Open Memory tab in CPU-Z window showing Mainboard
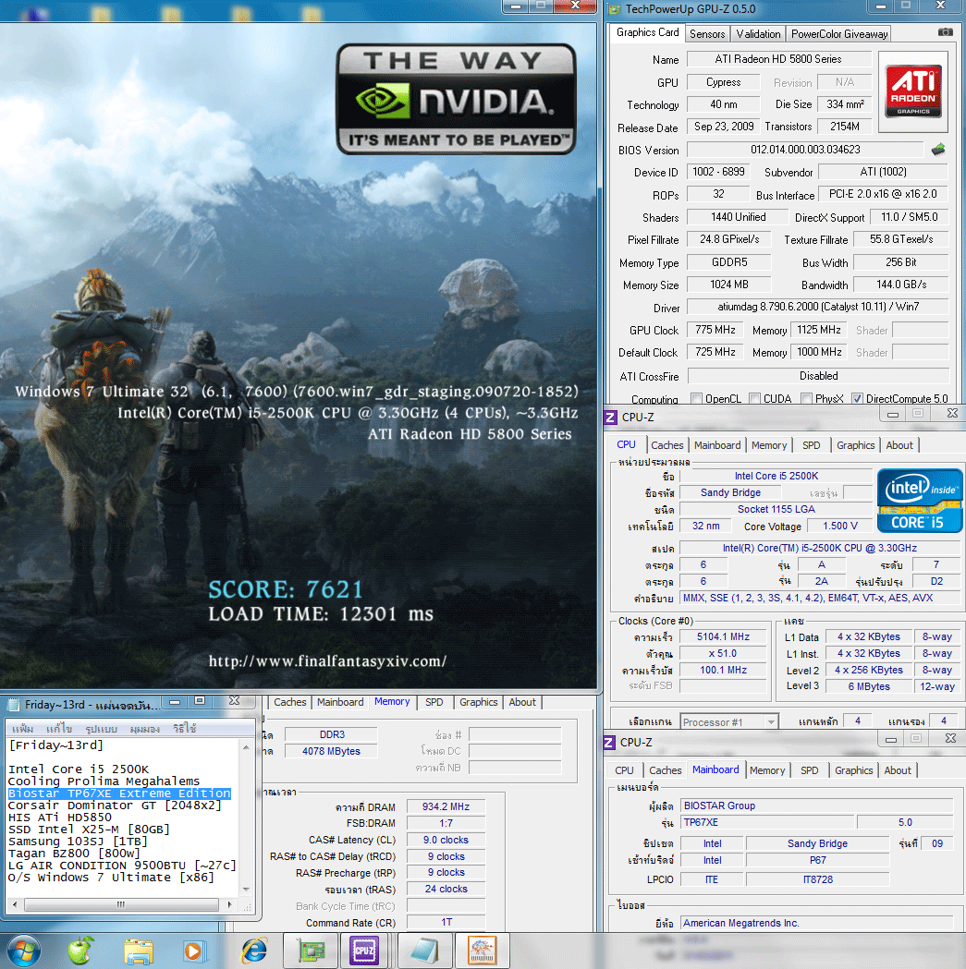Screen dimensions: 966x969 [x=767, y=770]
